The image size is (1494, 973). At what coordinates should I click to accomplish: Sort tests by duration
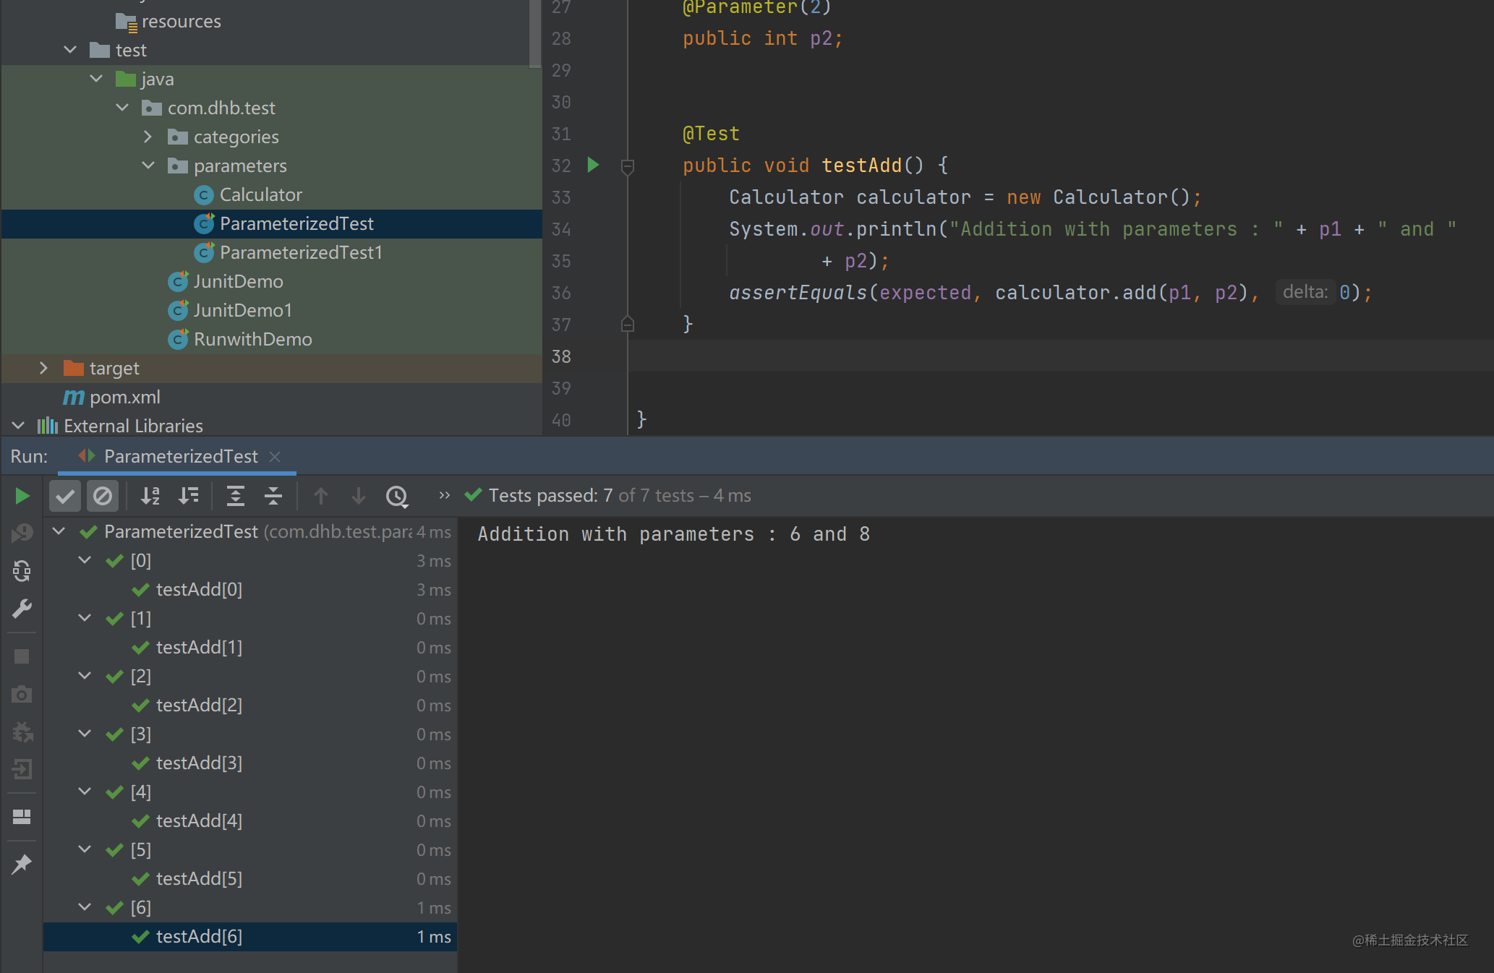click(x=189, y=496)
